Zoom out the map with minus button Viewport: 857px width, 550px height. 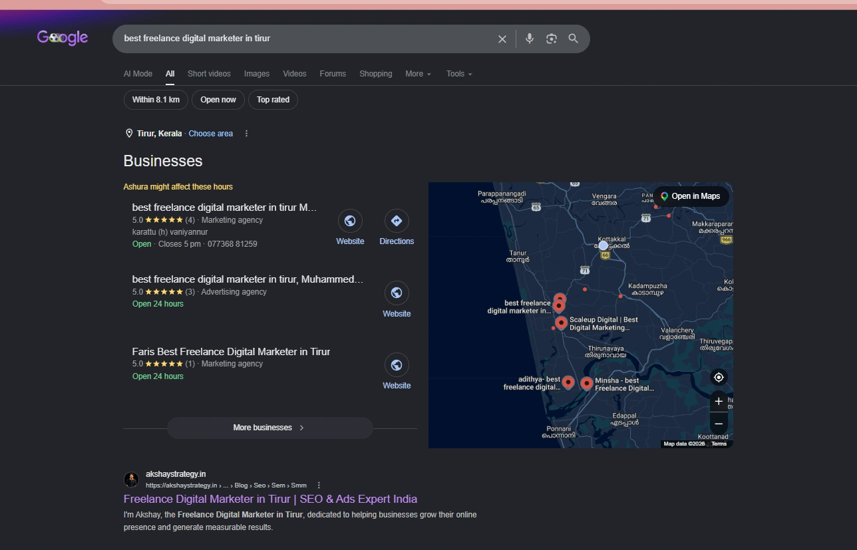(719, 423)
